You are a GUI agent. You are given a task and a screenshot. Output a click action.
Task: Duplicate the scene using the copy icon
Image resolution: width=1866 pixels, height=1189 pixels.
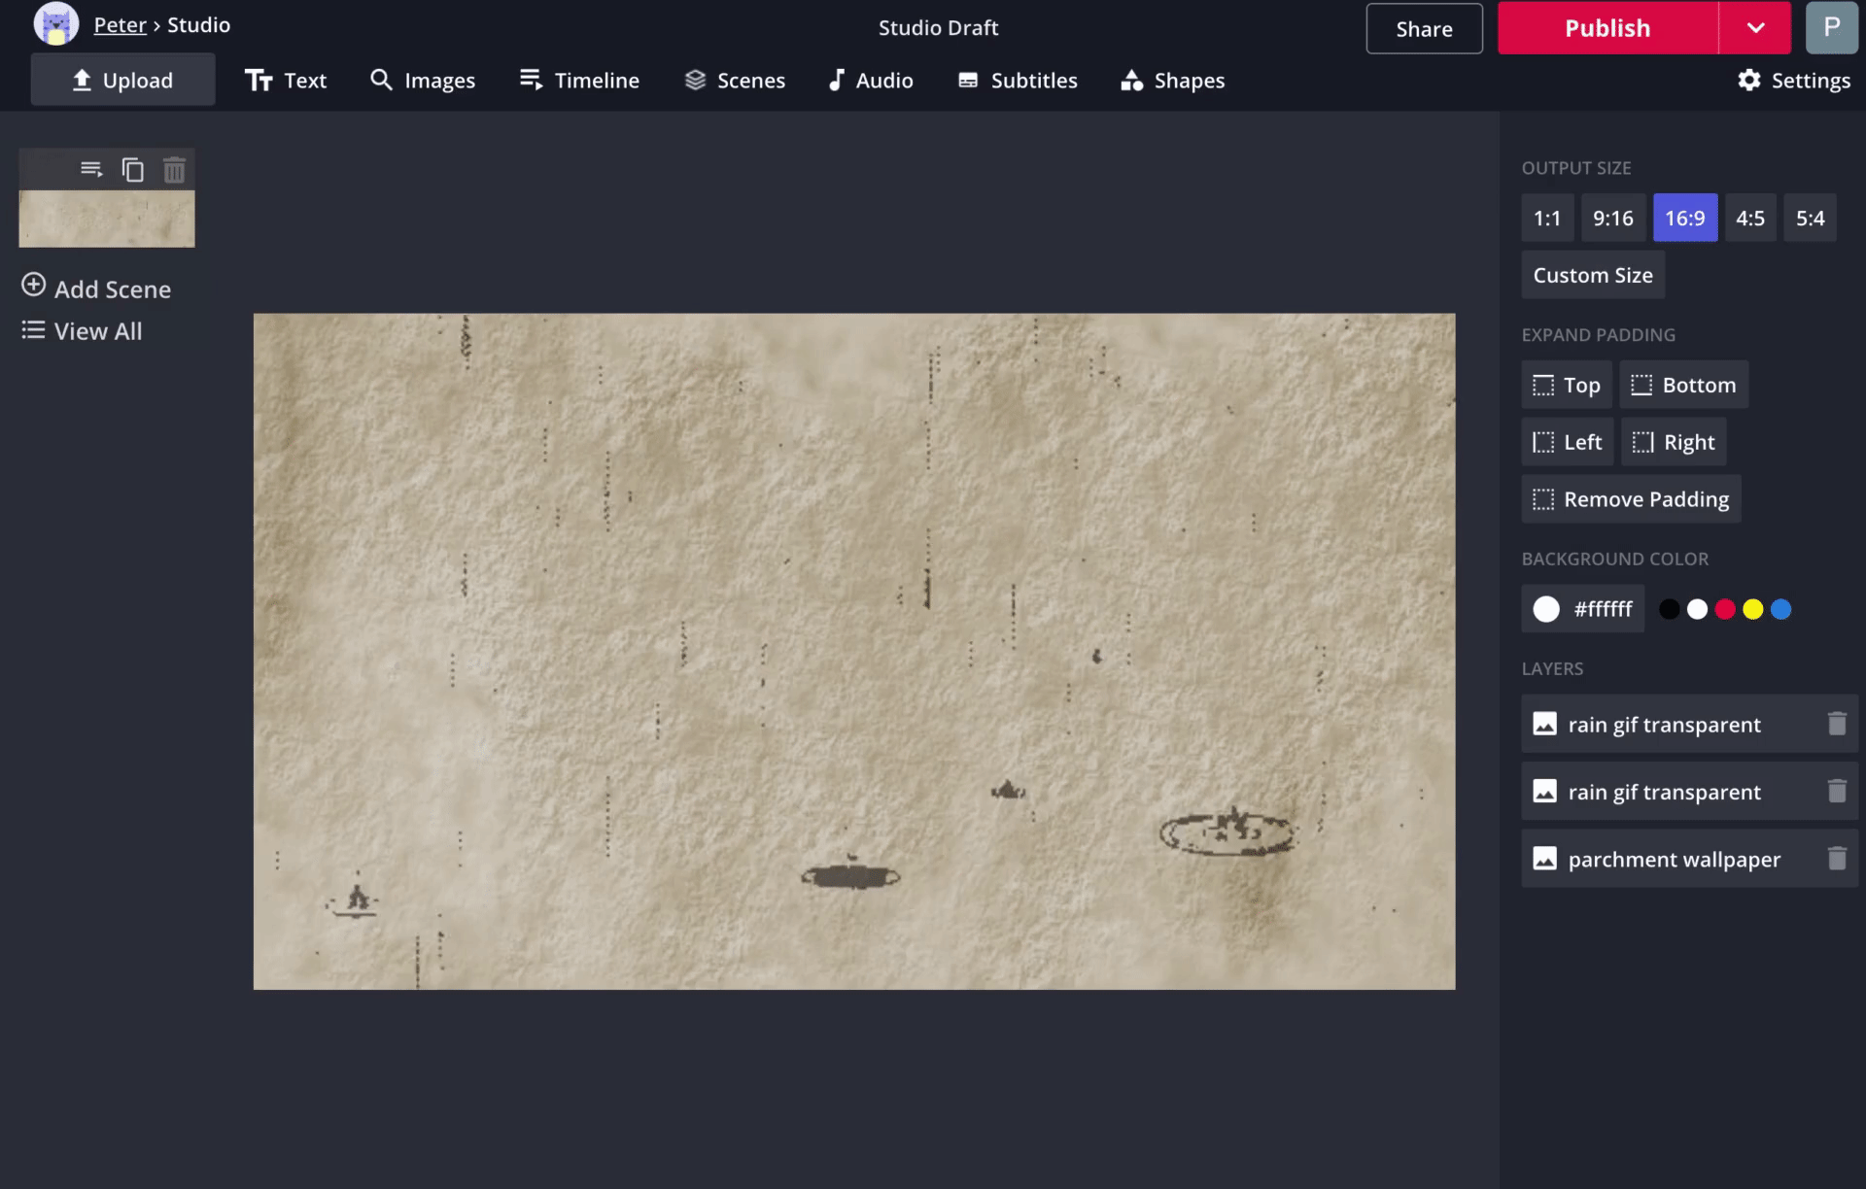(133, 170)
